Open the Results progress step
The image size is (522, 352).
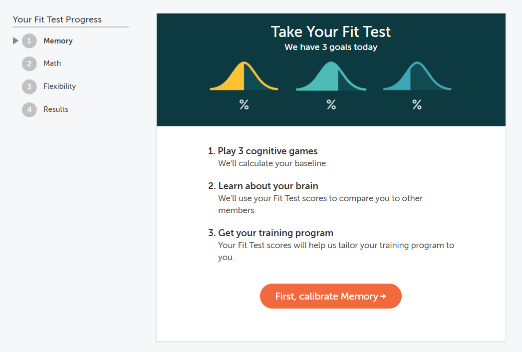55,109
